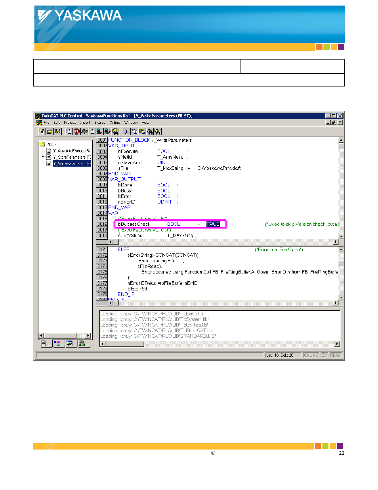The height and width of the screenshot is (490, 378).
Task: Restore the inner document window
Action: point(334,123)
